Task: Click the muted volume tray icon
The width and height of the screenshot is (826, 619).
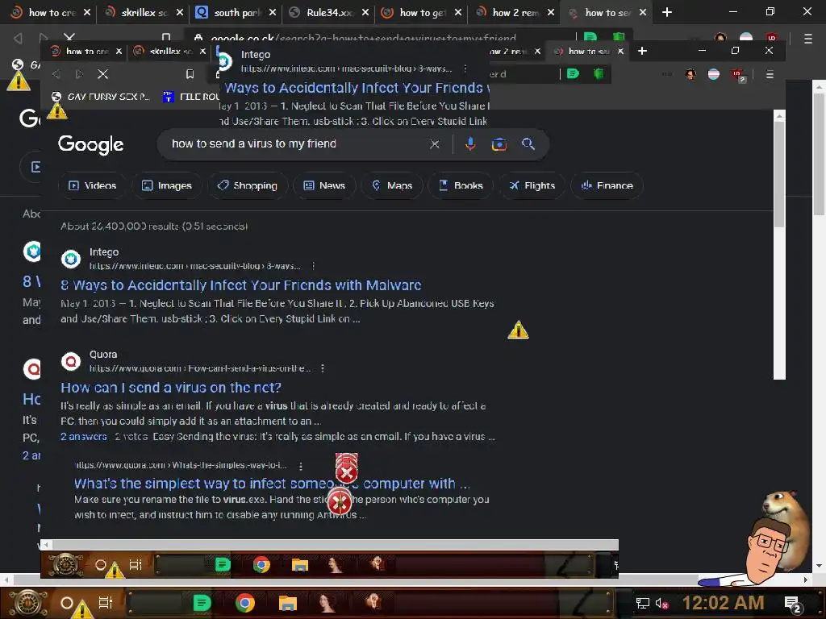Action: (x=661, y=603)
